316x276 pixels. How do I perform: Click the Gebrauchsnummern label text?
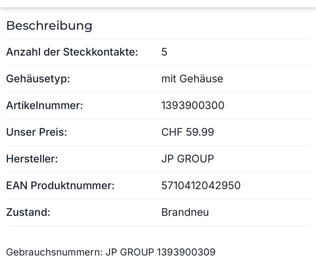(x=55, y=252)
